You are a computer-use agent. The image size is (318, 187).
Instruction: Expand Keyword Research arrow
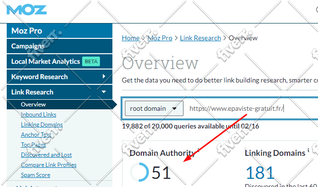click(x=104, y=77)
